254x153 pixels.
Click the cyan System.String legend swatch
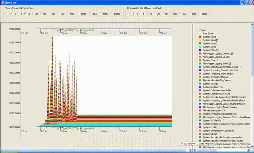pos(200,47)
